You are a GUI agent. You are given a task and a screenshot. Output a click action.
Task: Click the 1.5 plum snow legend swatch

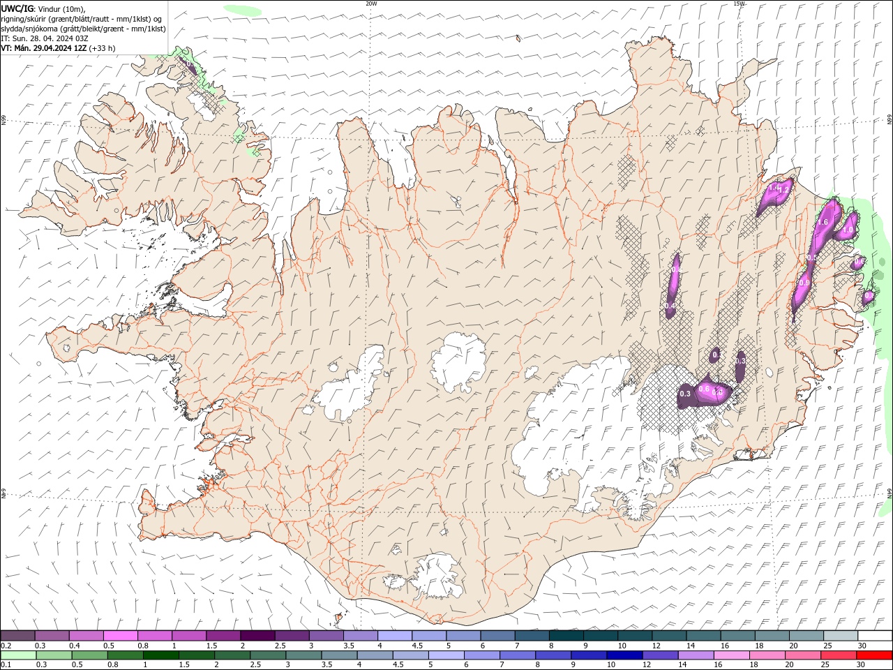pyautogui.click(x=223, y=635)
